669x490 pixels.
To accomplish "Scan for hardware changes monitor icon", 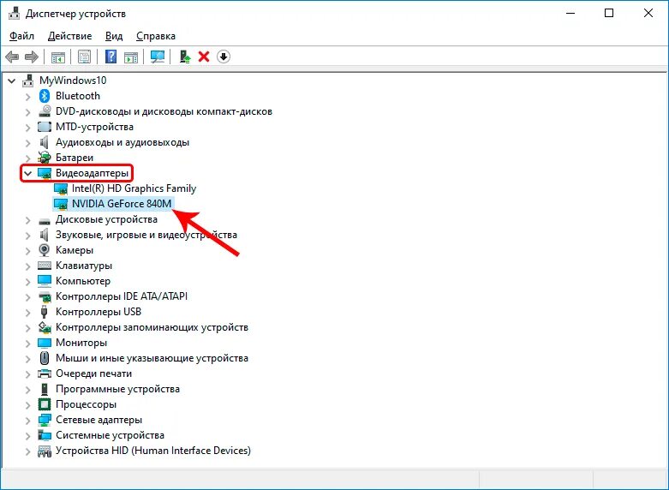I will pos(158,57).
